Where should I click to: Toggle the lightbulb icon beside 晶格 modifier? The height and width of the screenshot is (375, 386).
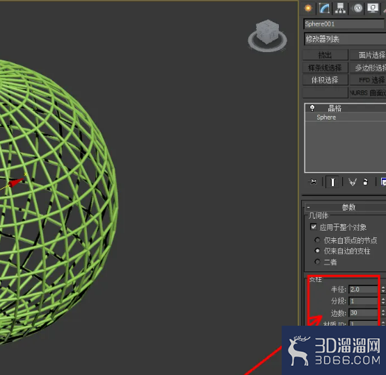312,108
